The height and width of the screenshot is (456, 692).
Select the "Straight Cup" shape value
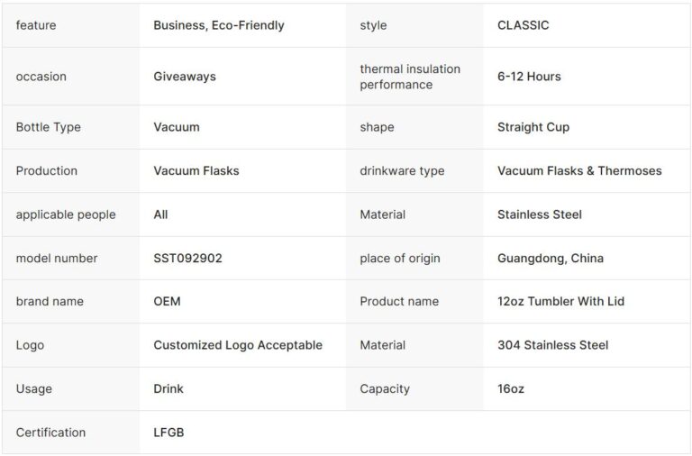click(533, 127)
